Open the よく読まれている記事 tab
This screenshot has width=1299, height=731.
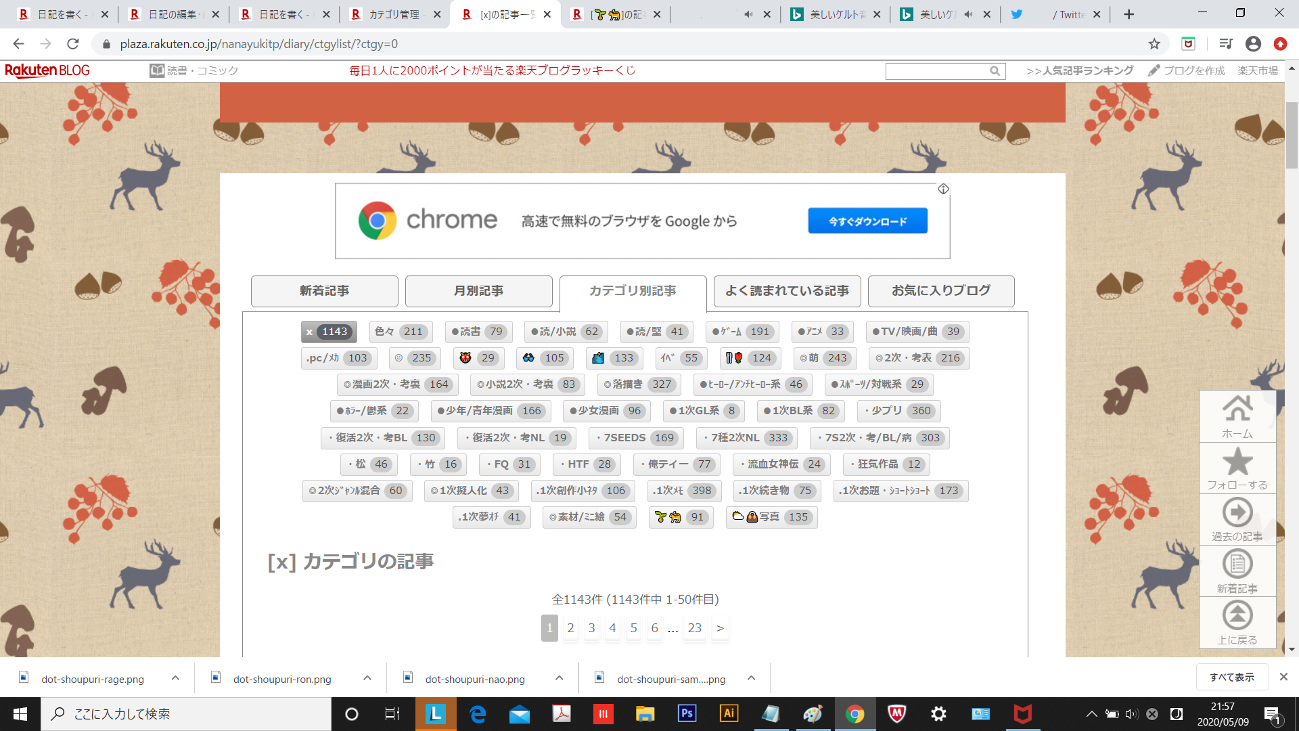tap(787, 291)
